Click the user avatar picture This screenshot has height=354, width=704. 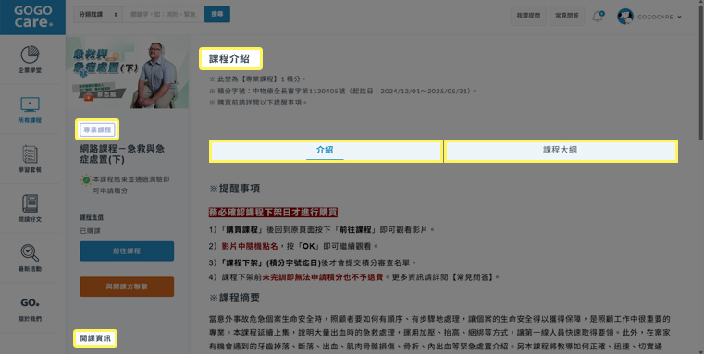625,17
